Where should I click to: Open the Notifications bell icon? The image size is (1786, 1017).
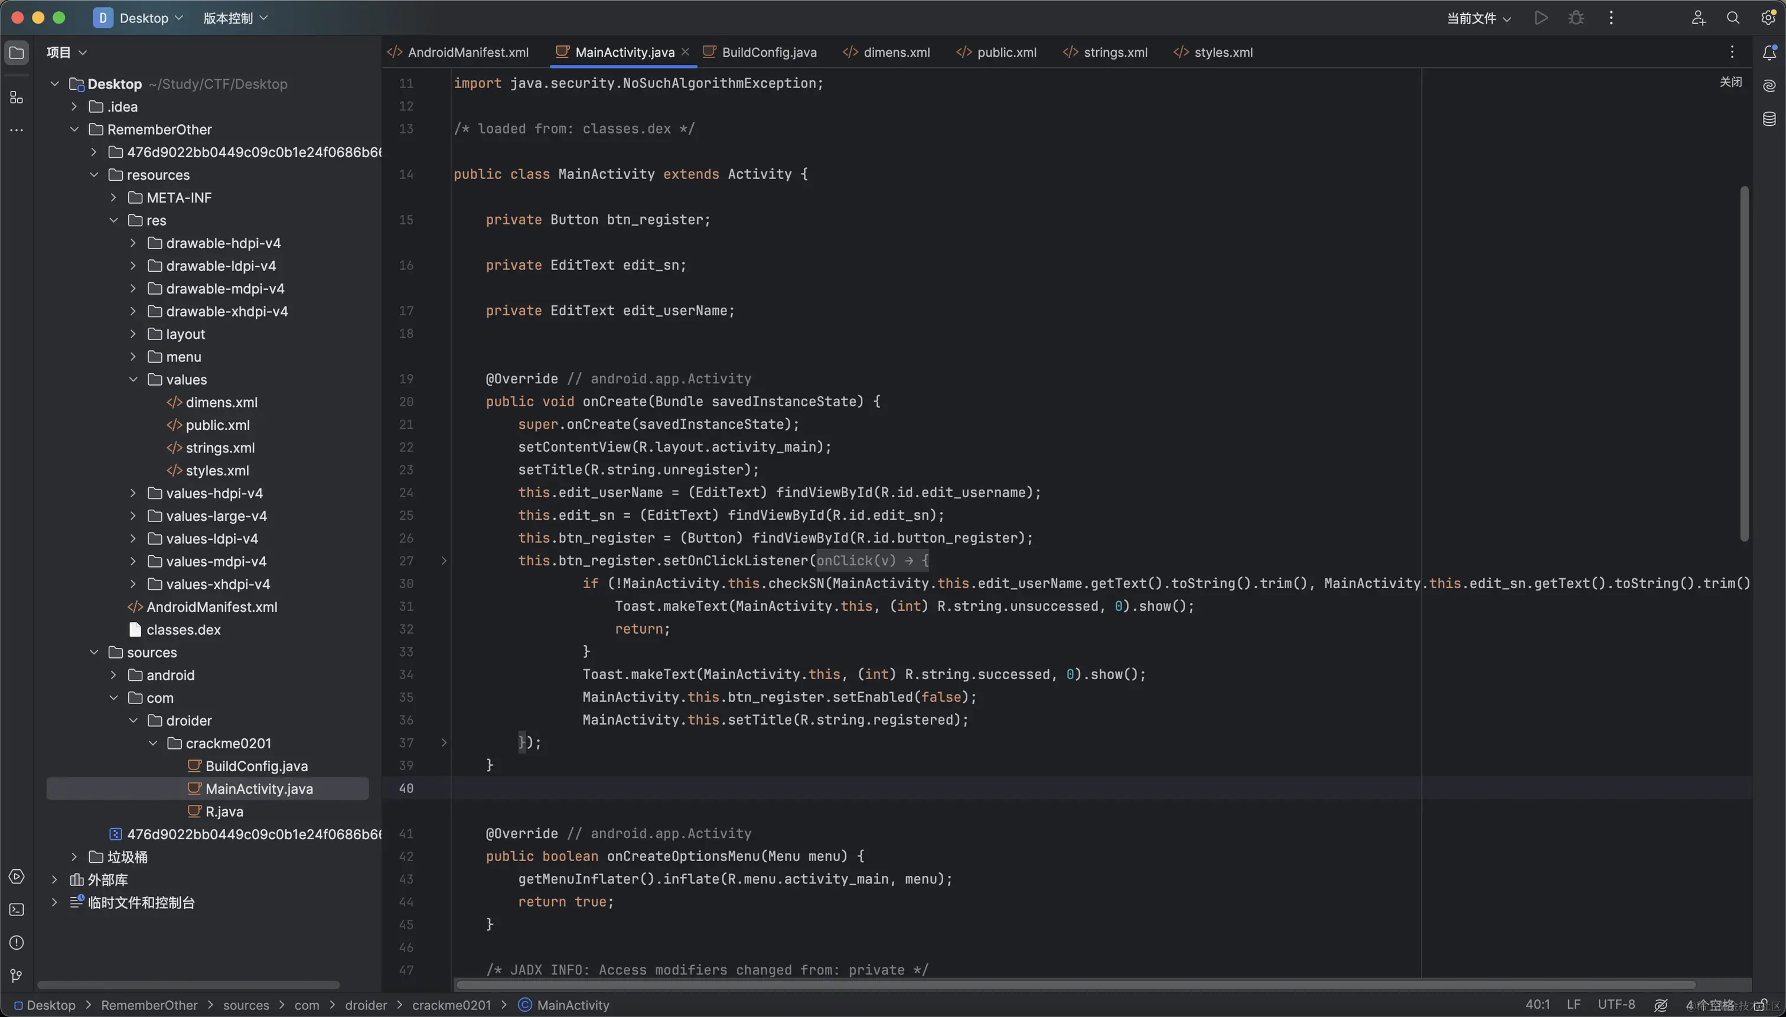coord(1768,53)
